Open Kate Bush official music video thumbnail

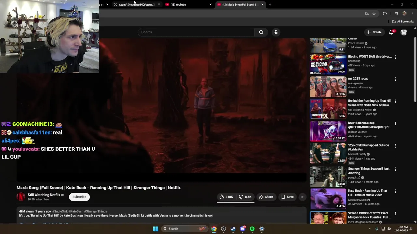pos(328,199)
